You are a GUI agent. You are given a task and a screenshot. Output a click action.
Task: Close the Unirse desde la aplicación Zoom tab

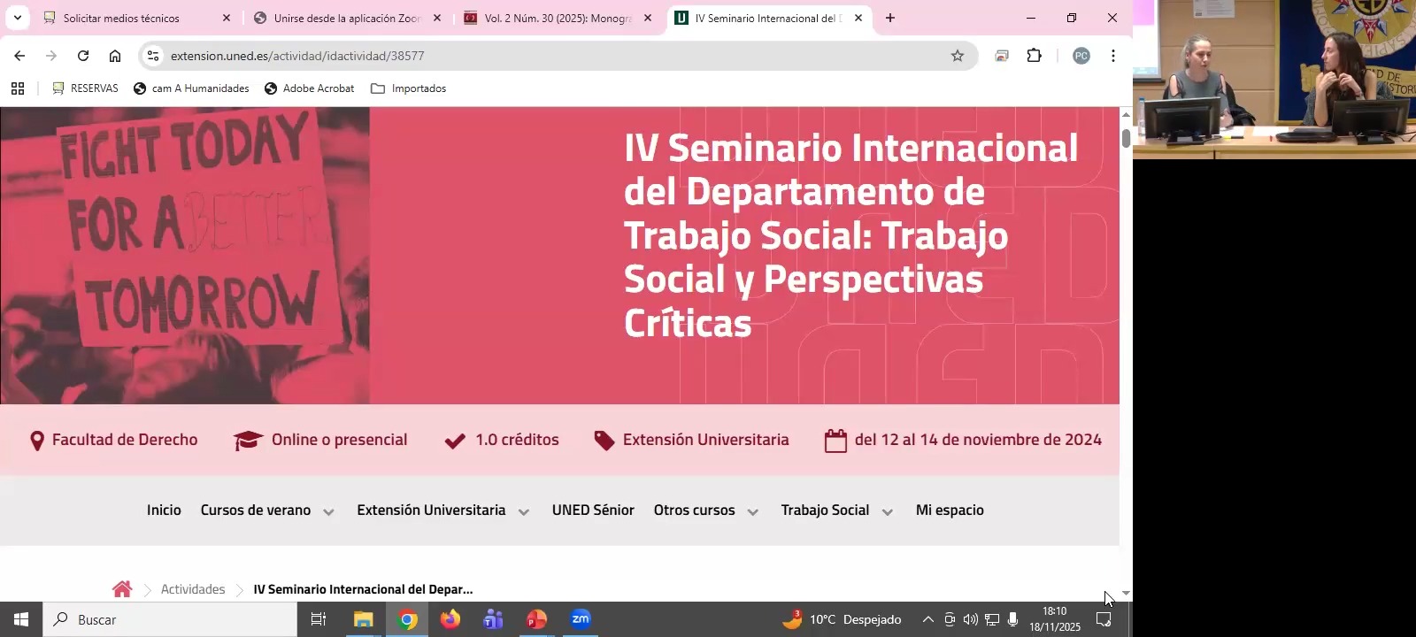pos(437,18)
